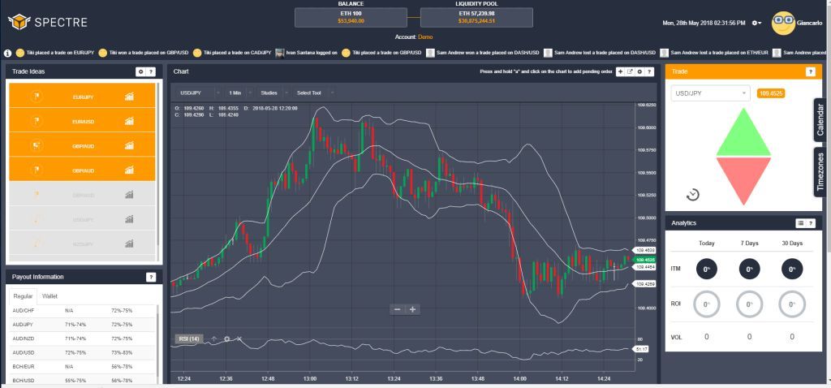Open the Trade panel help question mark

click(x=811, y=72)
